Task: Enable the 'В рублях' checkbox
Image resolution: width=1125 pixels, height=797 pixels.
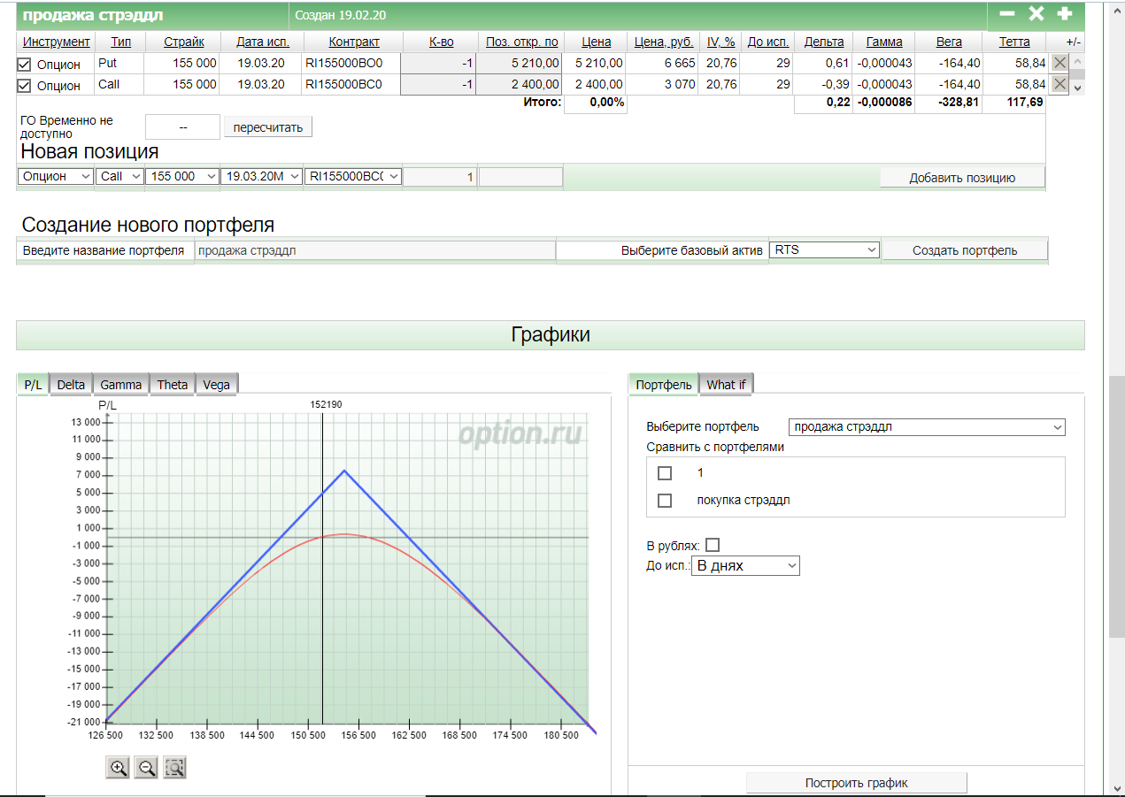Action: (713, 545)
